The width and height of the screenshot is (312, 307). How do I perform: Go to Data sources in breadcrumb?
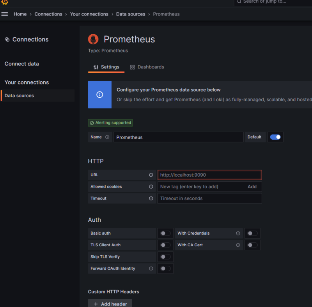tap(131, 14)
